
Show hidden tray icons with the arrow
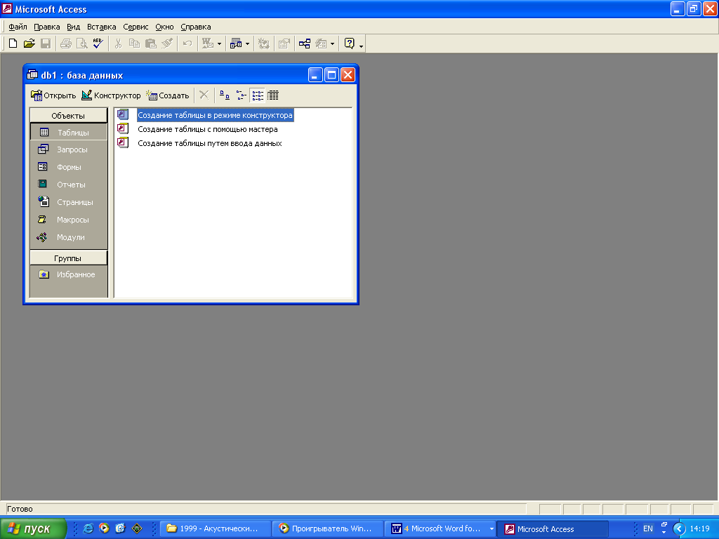point(679,529)
